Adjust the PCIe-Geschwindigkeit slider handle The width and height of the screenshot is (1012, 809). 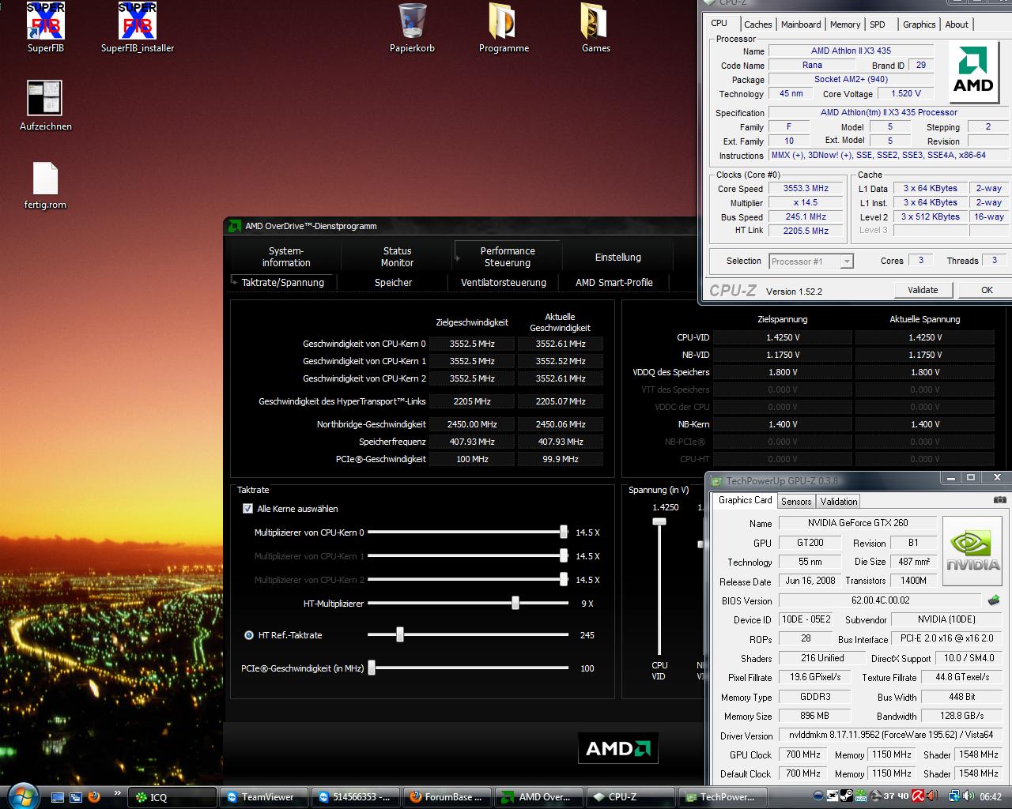[x=372, y=668]
